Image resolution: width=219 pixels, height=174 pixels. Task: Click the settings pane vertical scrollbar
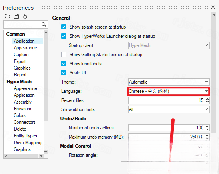(213, 75)
